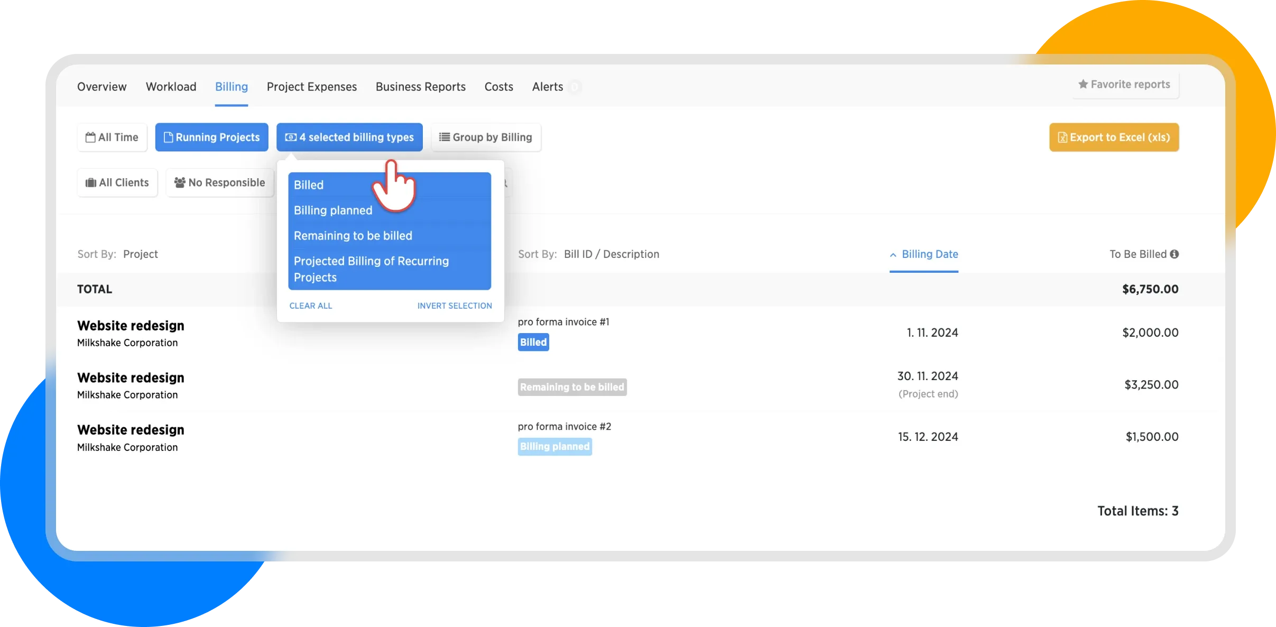Click the star icon in Favorite reports

pos(1083,85)
